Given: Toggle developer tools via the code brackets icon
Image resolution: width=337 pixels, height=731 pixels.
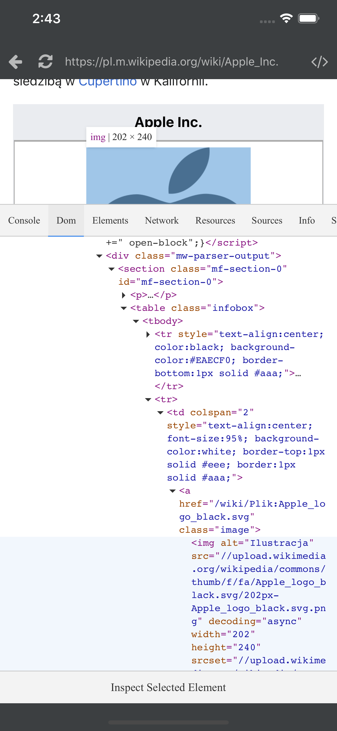Looking at the screenshot, I should [319, 61].
